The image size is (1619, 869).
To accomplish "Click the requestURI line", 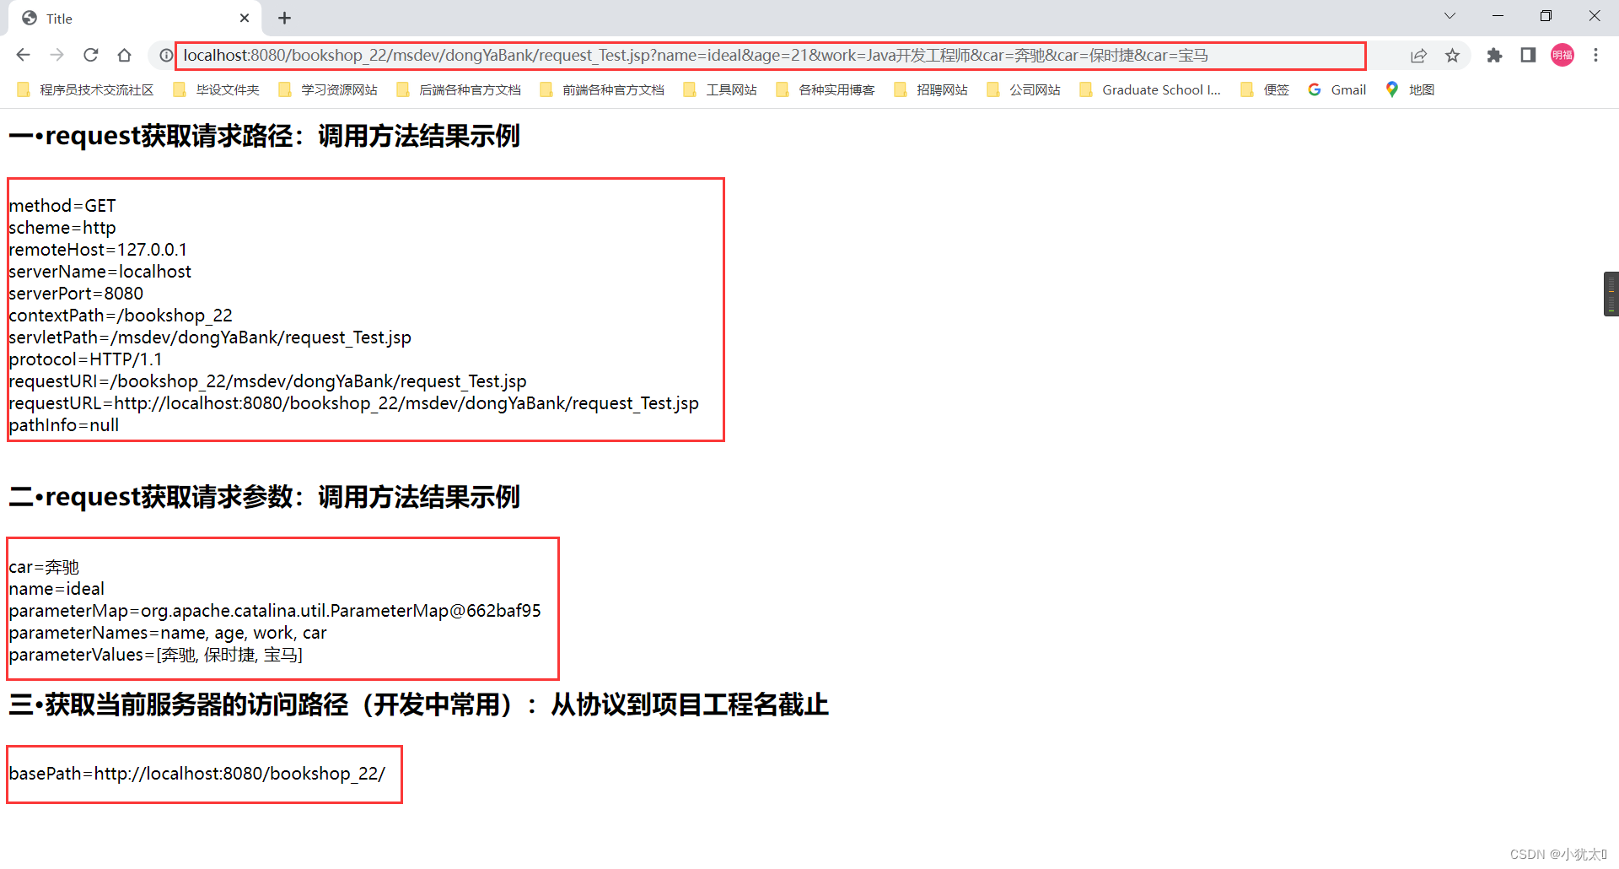I will [267, 381].
